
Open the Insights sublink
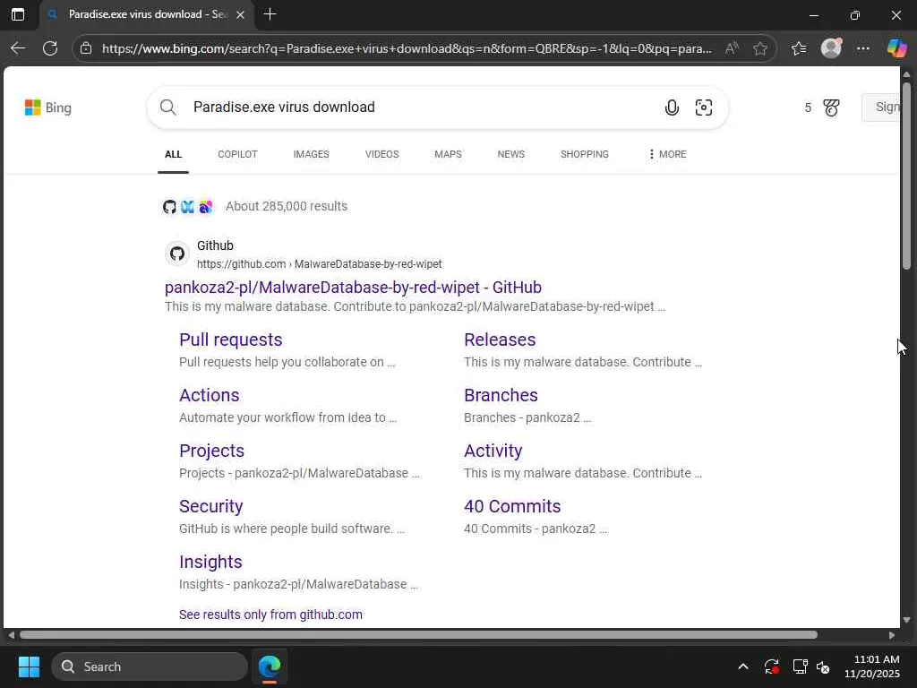click(x=210, y=563)
